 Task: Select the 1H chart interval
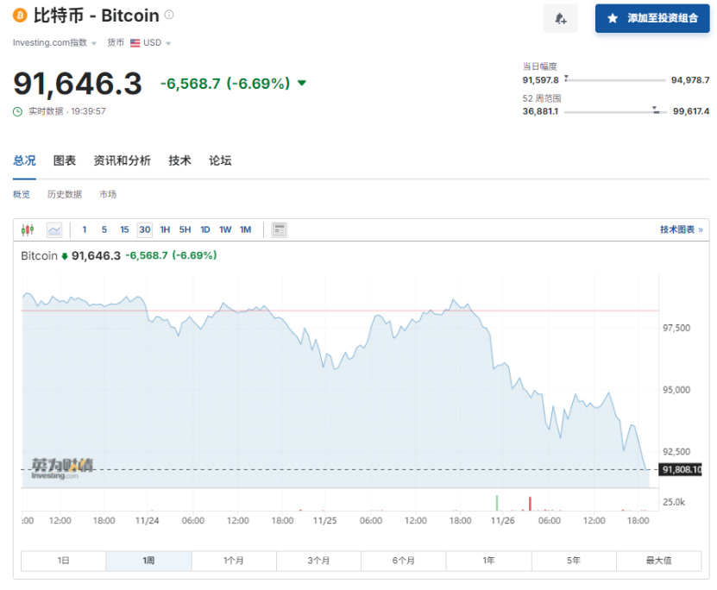[165, 229]
